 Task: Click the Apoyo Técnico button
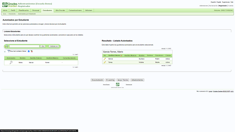coord(123,80)
